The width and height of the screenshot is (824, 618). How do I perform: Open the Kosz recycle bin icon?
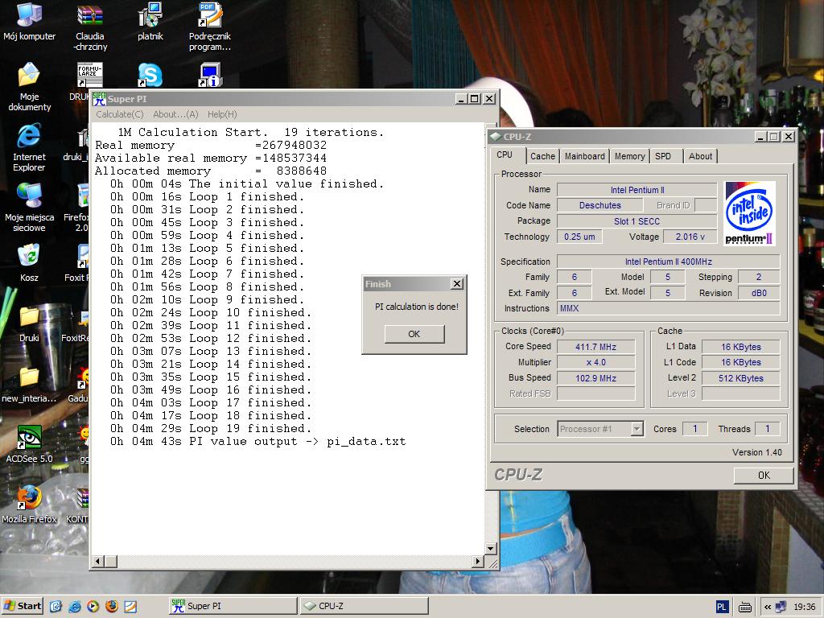coord(30,256)
